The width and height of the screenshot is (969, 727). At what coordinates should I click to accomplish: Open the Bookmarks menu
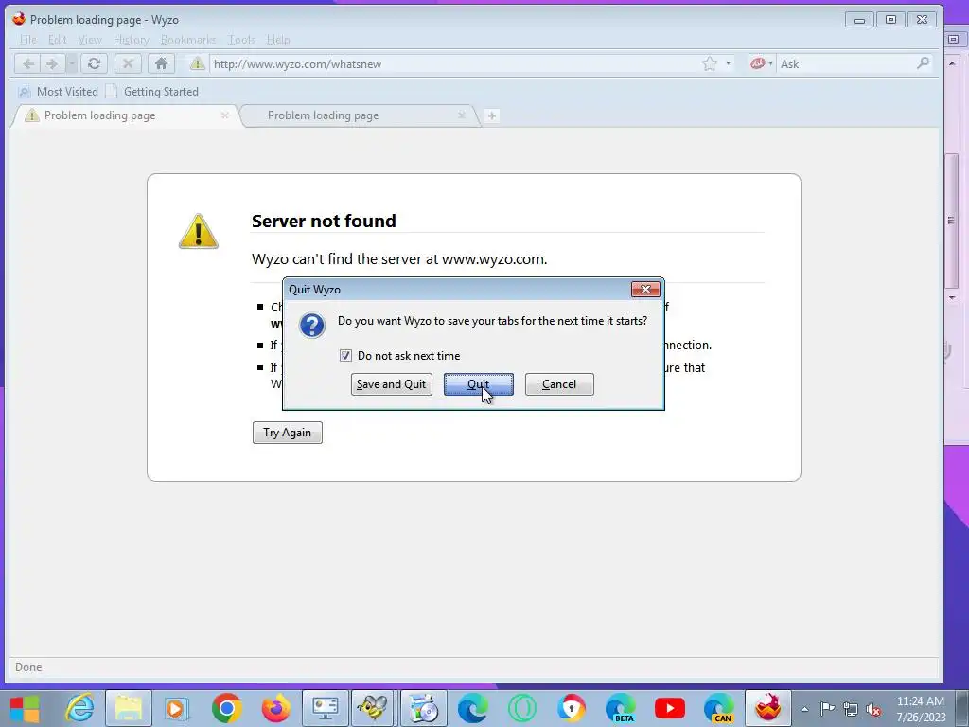point(188,40)
